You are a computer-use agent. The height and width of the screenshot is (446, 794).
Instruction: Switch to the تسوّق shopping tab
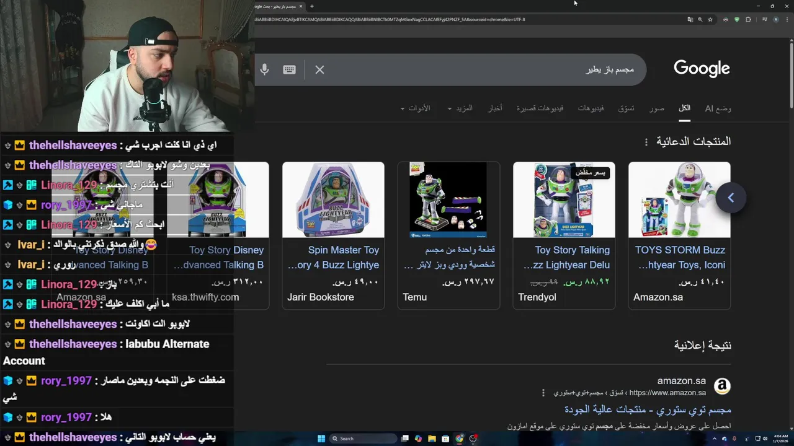pos(626,108)
